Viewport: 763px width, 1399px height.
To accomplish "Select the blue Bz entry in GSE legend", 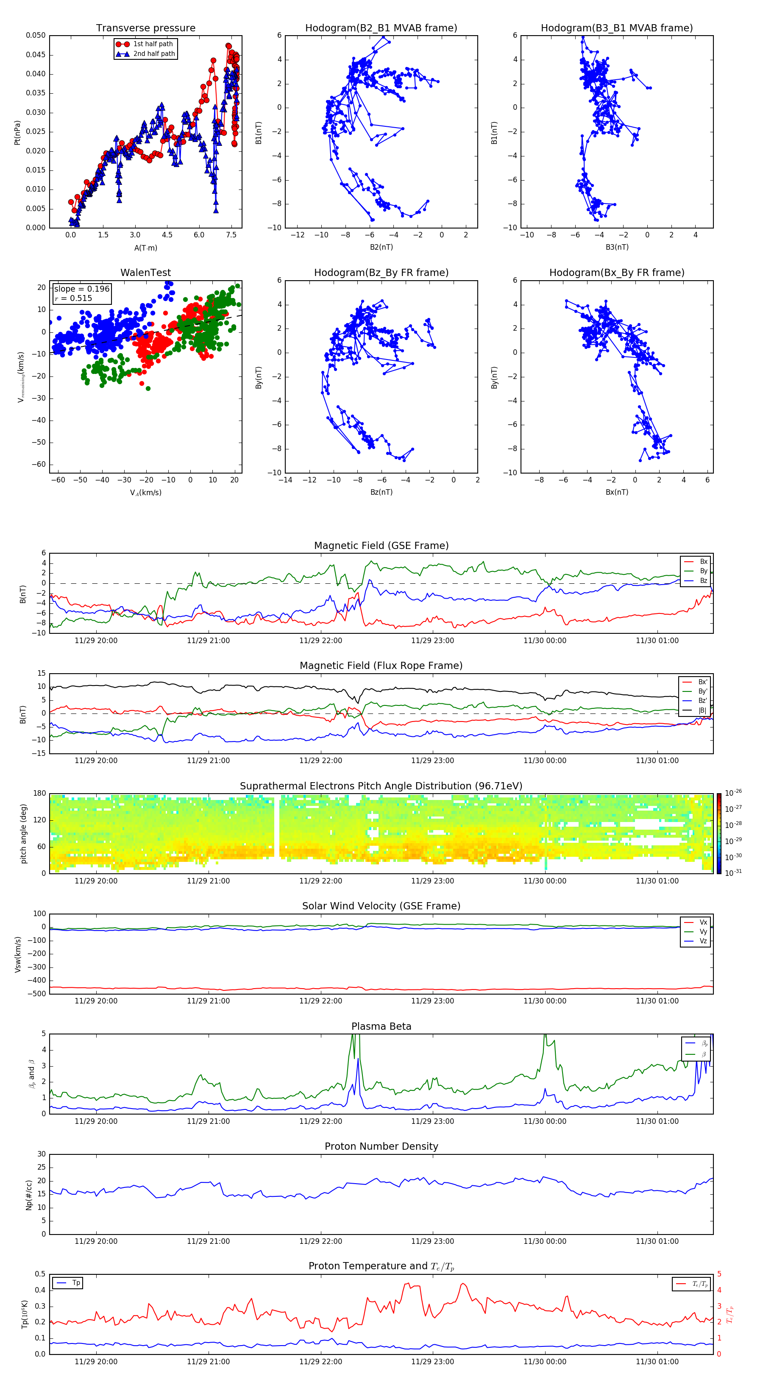I will (696, 580).
